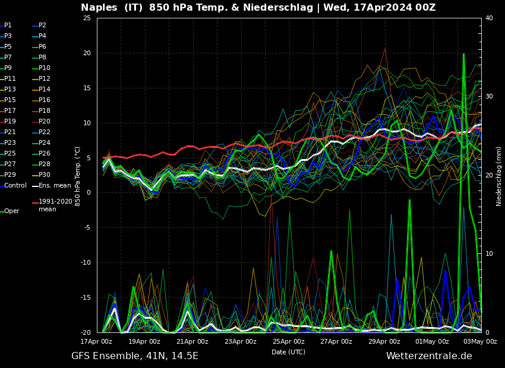
Task: Pick legend label P12
Action: (41, 78)
